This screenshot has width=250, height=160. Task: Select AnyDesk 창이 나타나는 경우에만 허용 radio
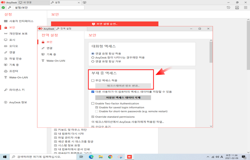[93, 58]
